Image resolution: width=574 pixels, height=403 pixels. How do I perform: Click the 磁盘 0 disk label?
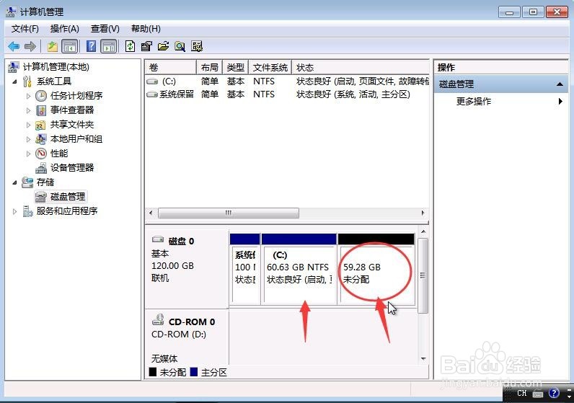(181, 242)
